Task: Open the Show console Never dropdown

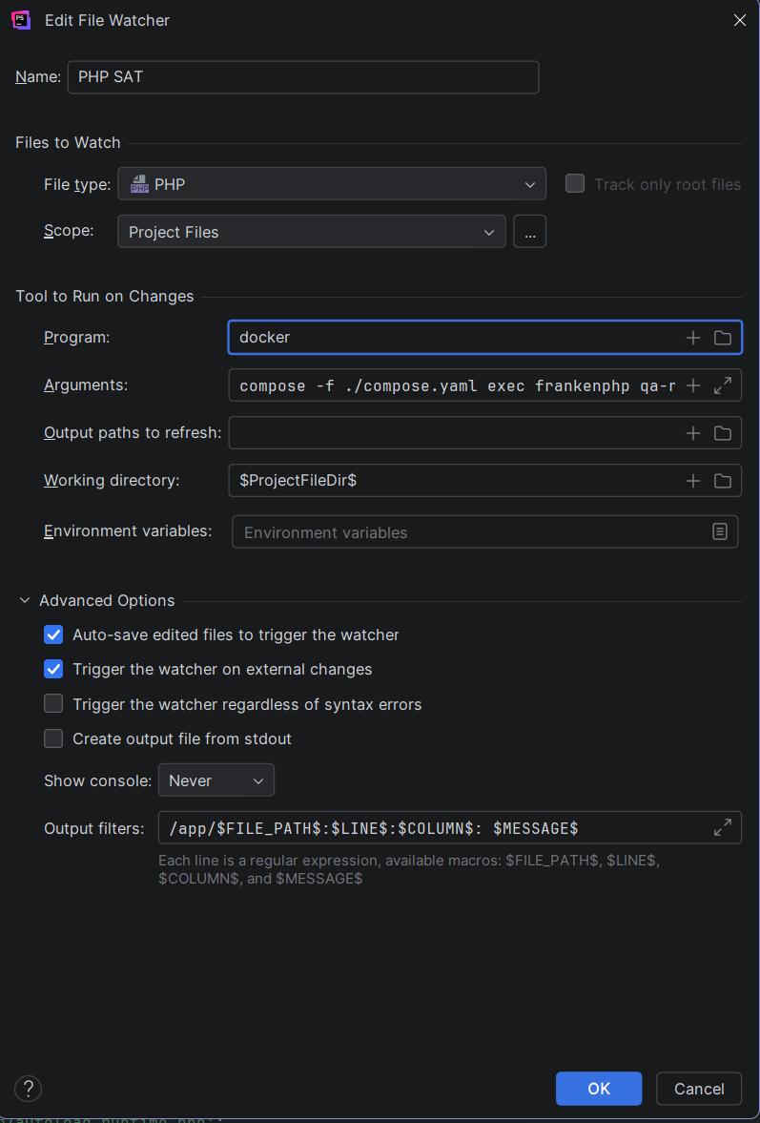Action: [x=216, y=780]
